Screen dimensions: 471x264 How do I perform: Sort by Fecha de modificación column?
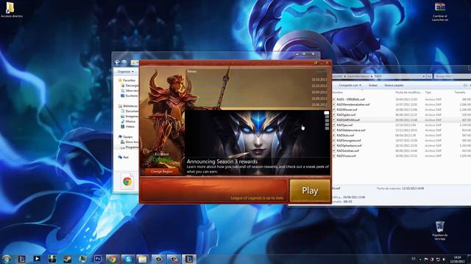point(408,92)
